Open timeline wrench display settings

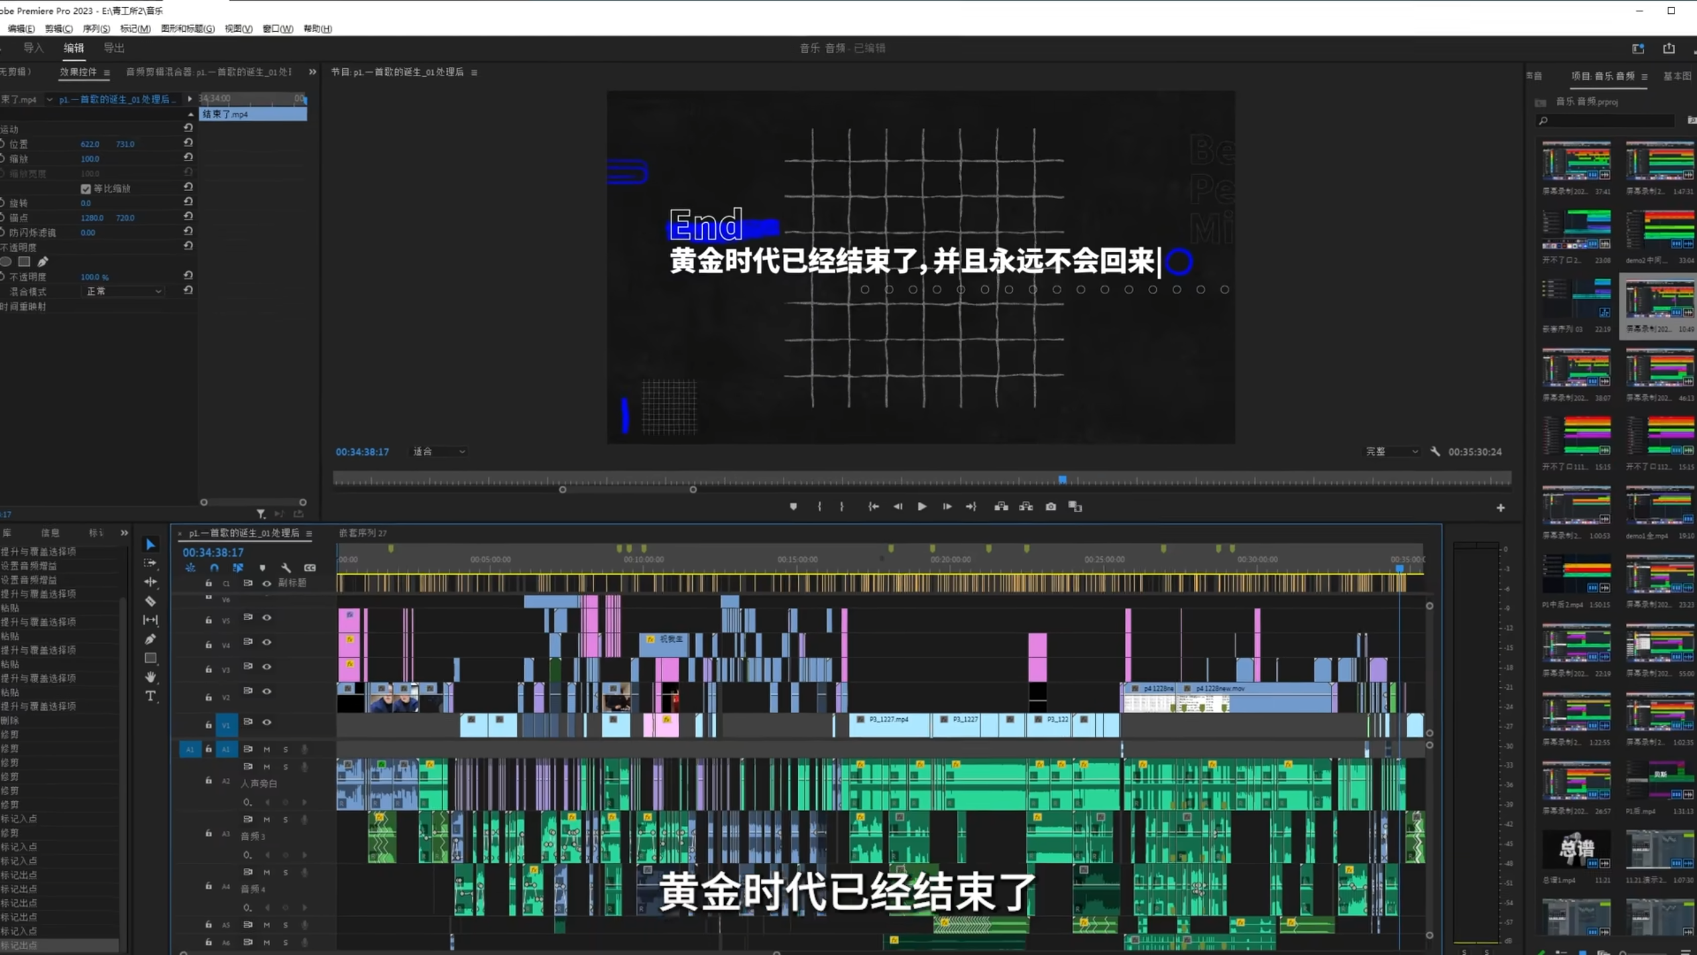point(286,568)
